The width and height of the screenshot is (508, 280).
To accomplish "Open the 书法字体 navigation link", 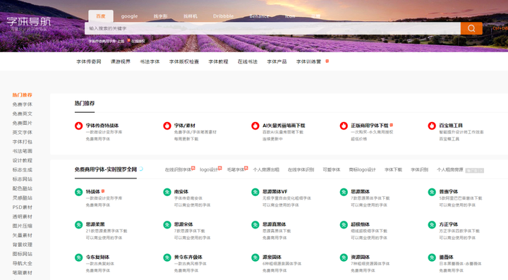I will click(150, 61).
